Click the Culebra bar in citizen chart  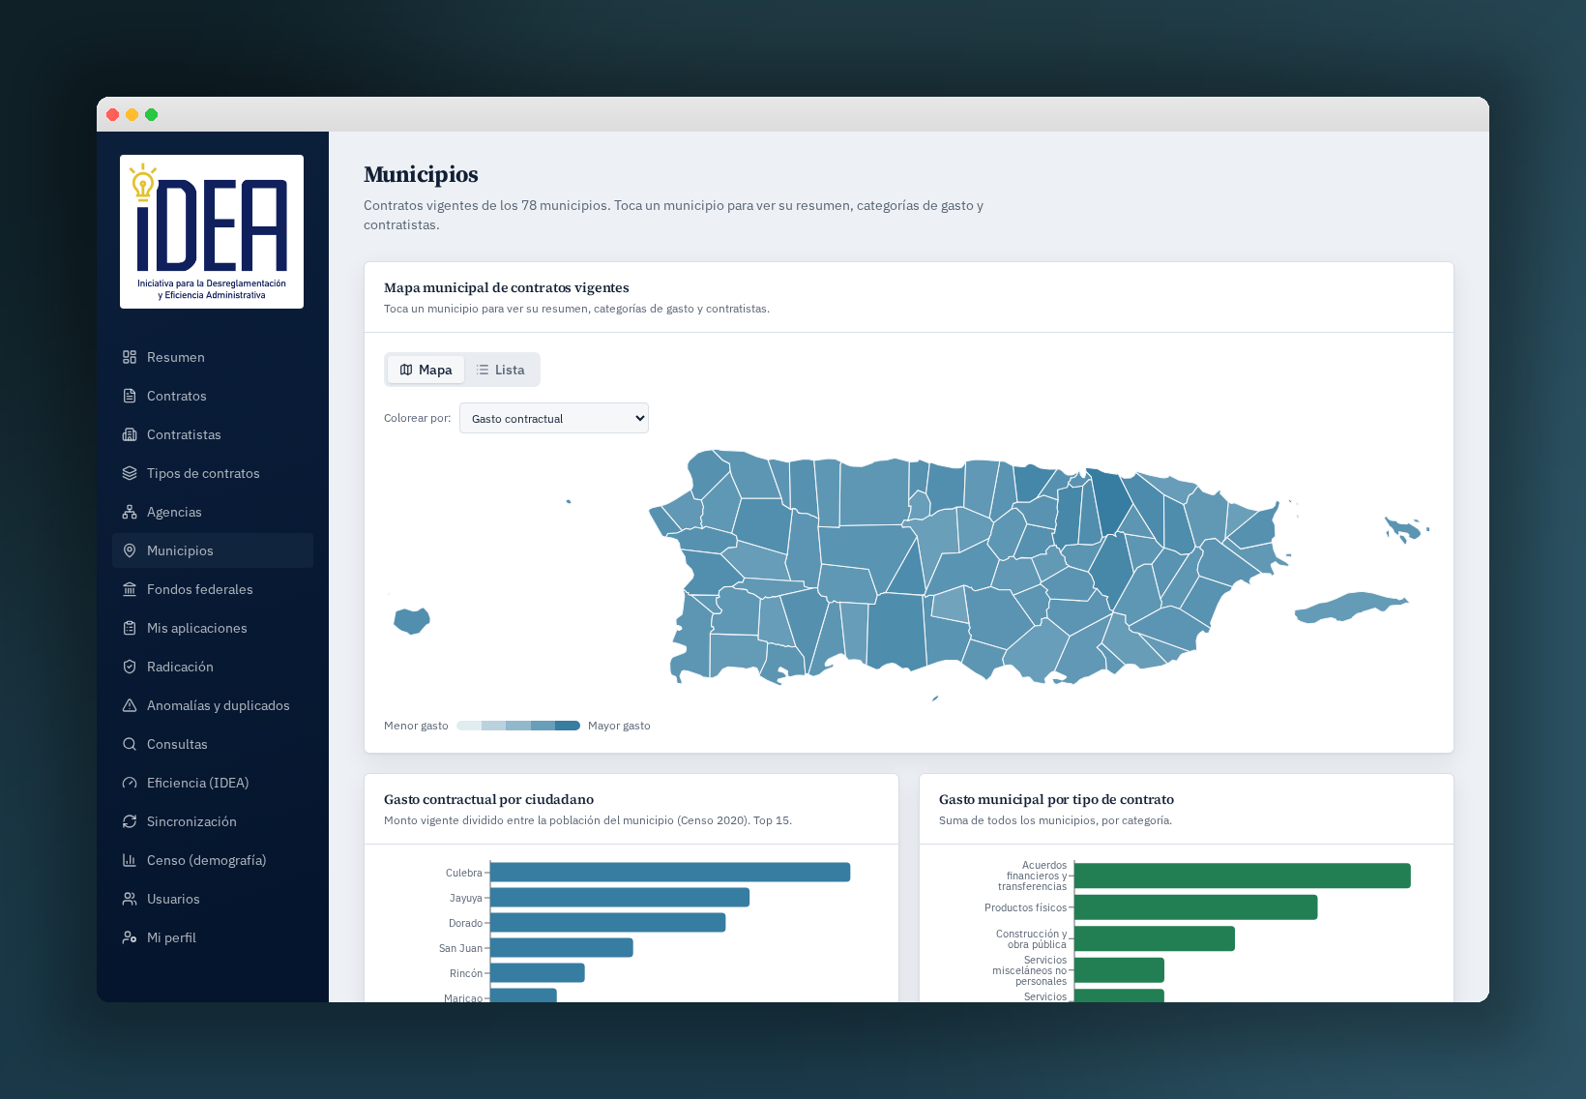(670, 873)
